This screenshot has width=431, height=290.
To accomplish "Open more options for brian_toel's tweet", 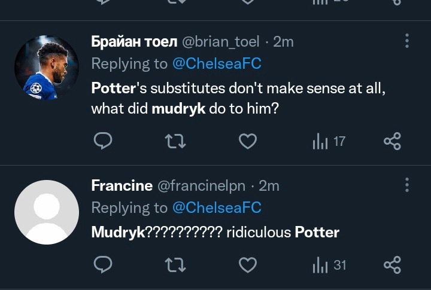I will [407, 41].
